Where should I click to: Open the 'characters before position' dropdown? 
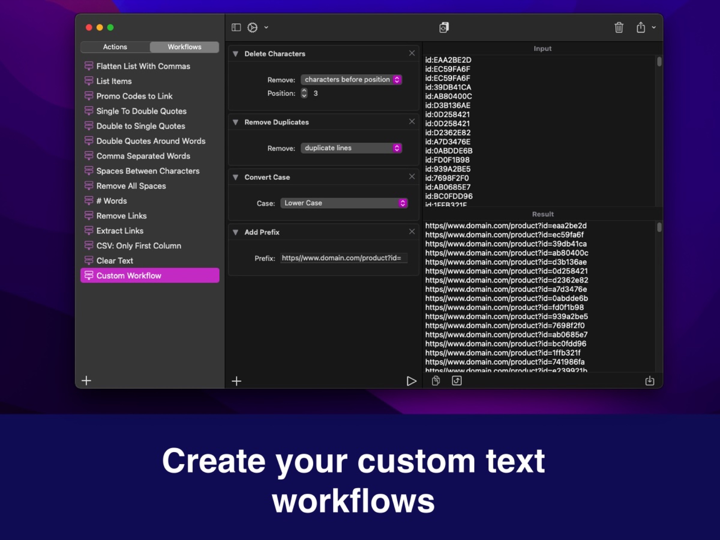[351, 80]
